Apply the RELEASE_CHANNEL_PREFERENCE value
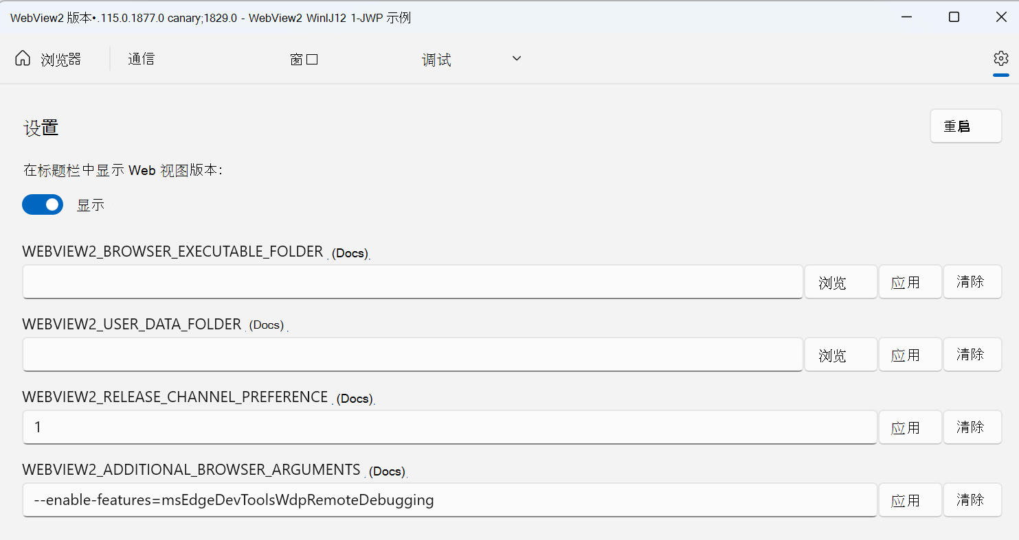1019x540 pixels. coord(910,427)
